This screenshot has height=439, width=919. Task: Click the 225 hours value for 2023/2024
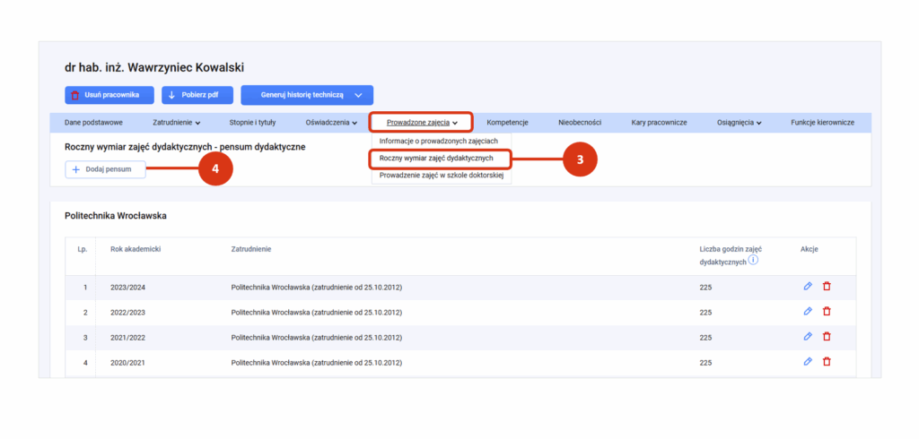[705, 288]
